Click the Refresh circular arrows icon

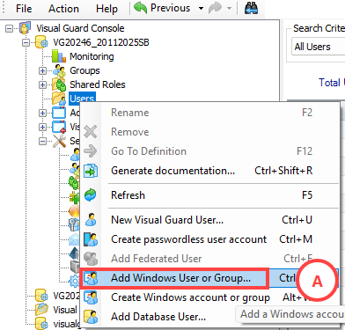91,195
